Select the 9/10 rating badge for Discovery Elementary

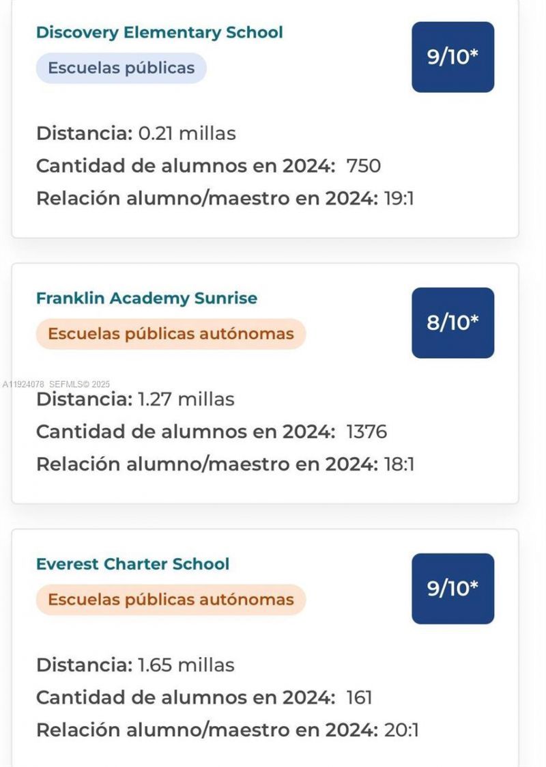[452, 57]
